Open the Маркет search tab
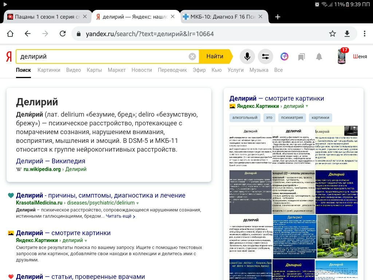Image resolution: width=373 pixels, height=280 pixels. pos(117,70)
